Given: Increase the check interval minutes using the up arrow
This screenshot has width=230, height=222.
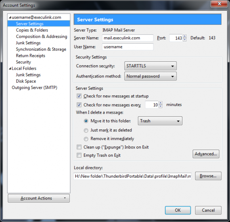Looking at the screenshot, I should pos(161,103).
